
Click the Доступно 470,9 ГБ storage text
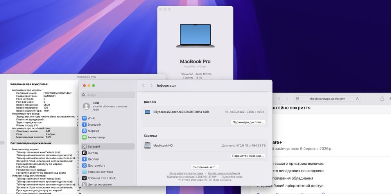[243, 146]
